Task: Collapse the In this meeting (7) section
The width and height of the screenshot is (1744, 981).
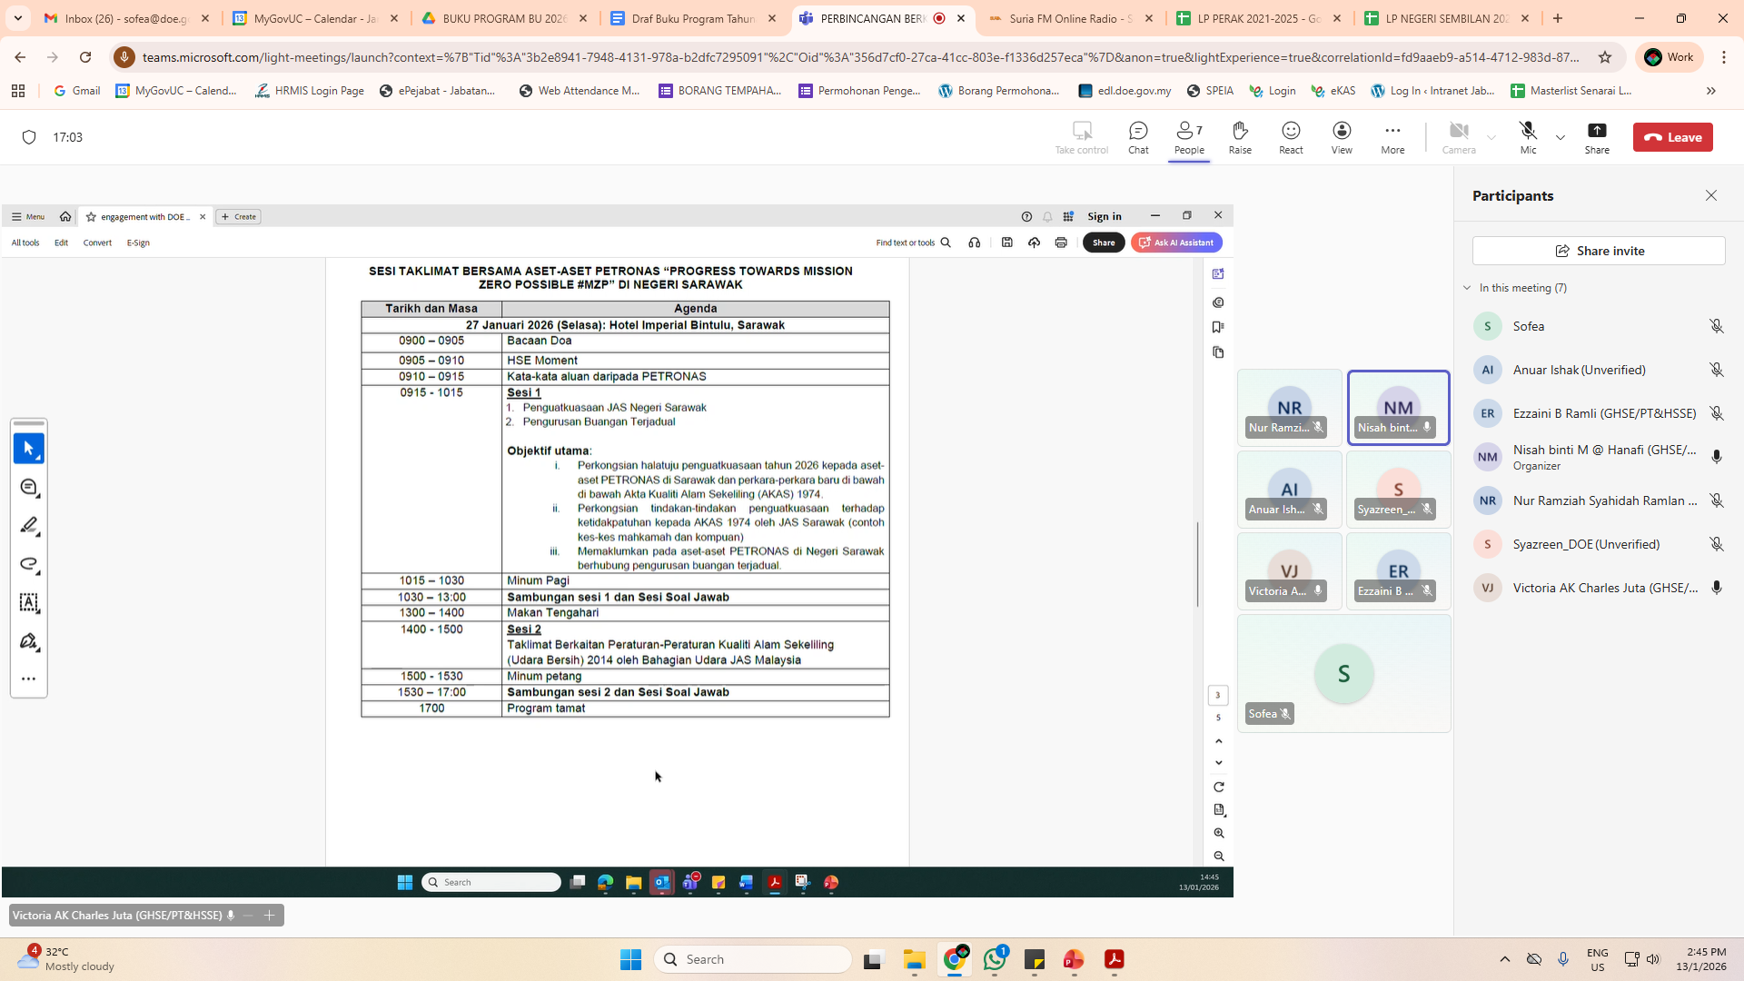Action: [1467, 288]
